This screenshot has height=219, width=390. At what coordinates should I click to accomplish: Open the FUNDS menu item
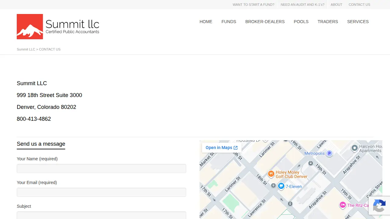[229, 22]
